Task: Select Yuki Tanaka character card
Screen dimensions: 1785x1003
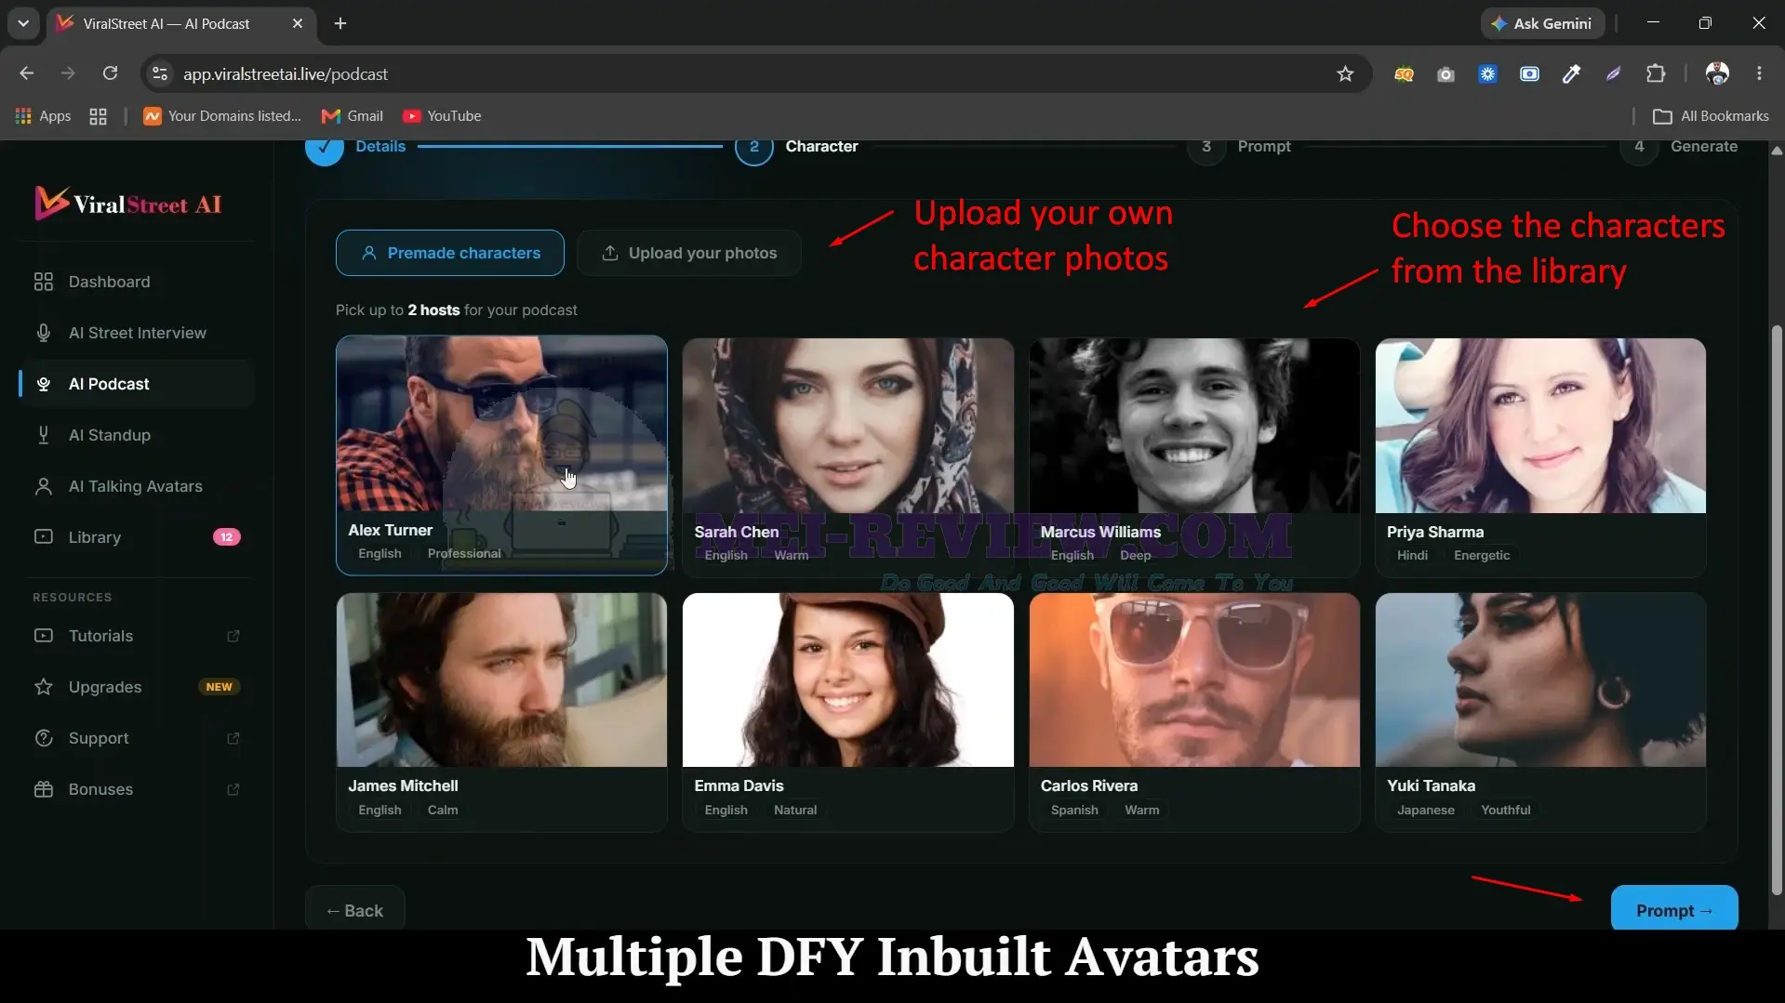Action: point(1540,712)
